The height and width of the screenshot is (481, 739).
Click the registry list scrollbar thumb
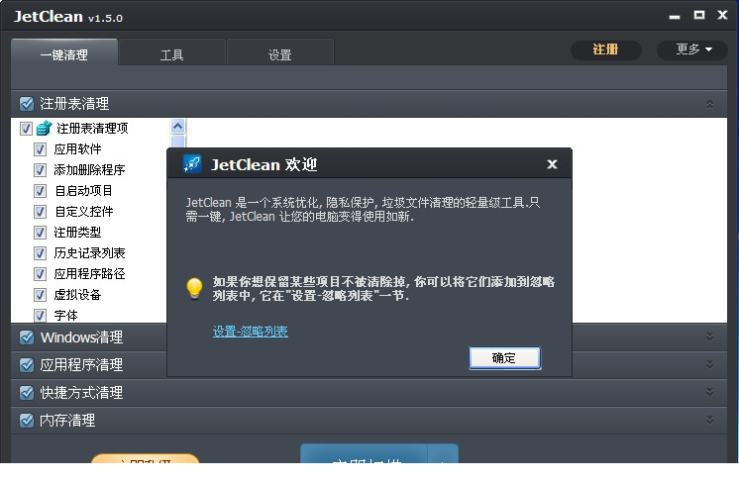(x=177, y=142)
